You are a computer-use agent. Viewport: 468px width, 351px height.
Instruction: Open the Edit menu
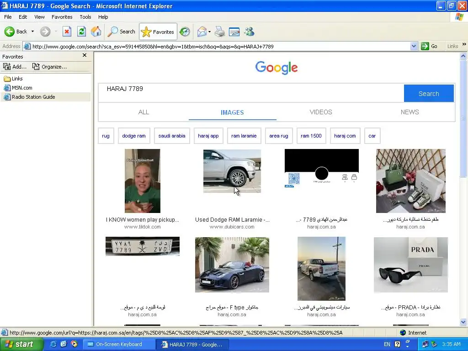[x=23, y=17]
